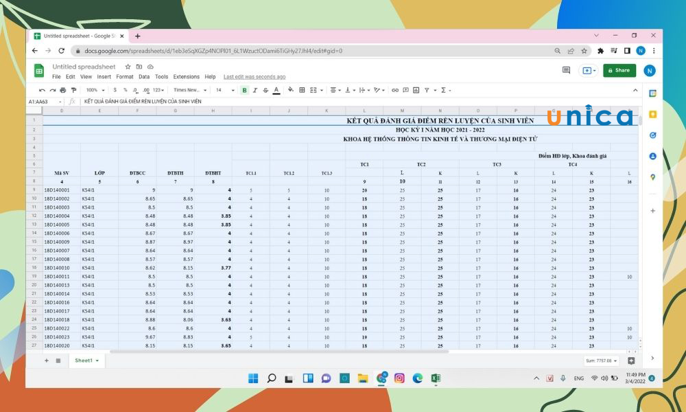
Task: Open the Extensions menu
Action: point(187,77)
